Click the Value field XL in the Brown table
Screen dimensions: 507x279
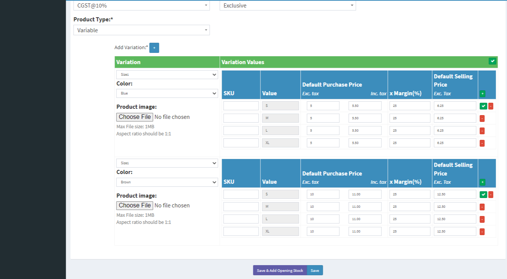click(280, 231)
